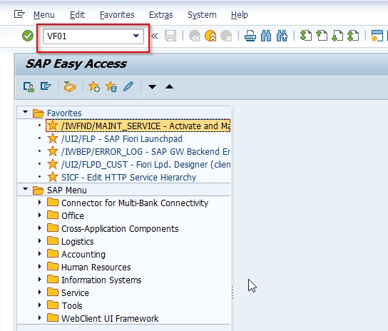Open the command field dropdown arrow
This screenshot has height=331, width=388.
[x=136, y=36]
